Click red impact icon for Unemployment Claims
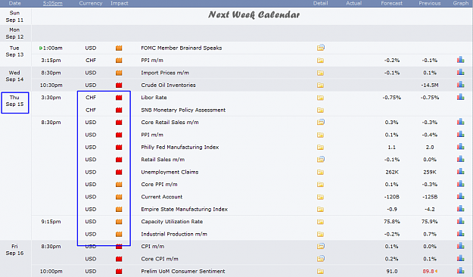 click(x=119, y=172)
